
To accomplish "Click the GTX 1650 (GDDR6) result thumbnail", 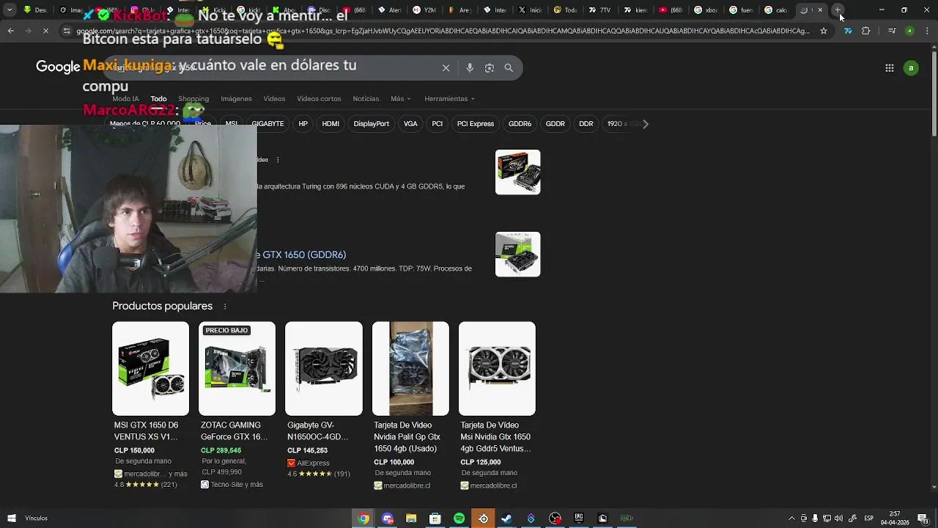I will [x=517, y=254].
